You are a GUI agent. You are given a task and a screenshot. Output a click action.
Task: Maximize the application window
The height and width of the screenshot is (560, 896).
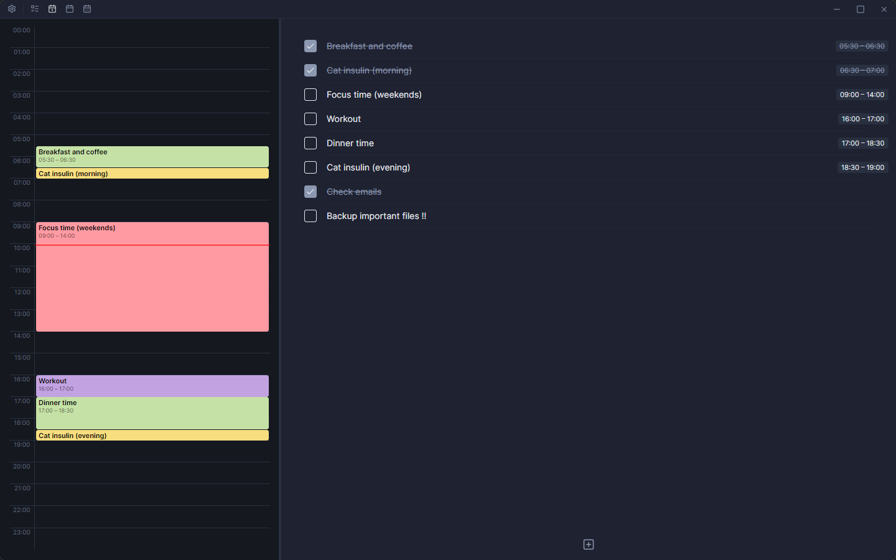861,9
